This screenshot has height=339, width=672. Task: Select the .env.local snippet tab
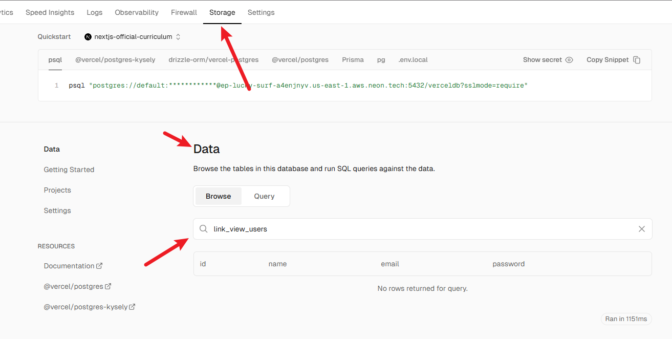click(413, 60)
